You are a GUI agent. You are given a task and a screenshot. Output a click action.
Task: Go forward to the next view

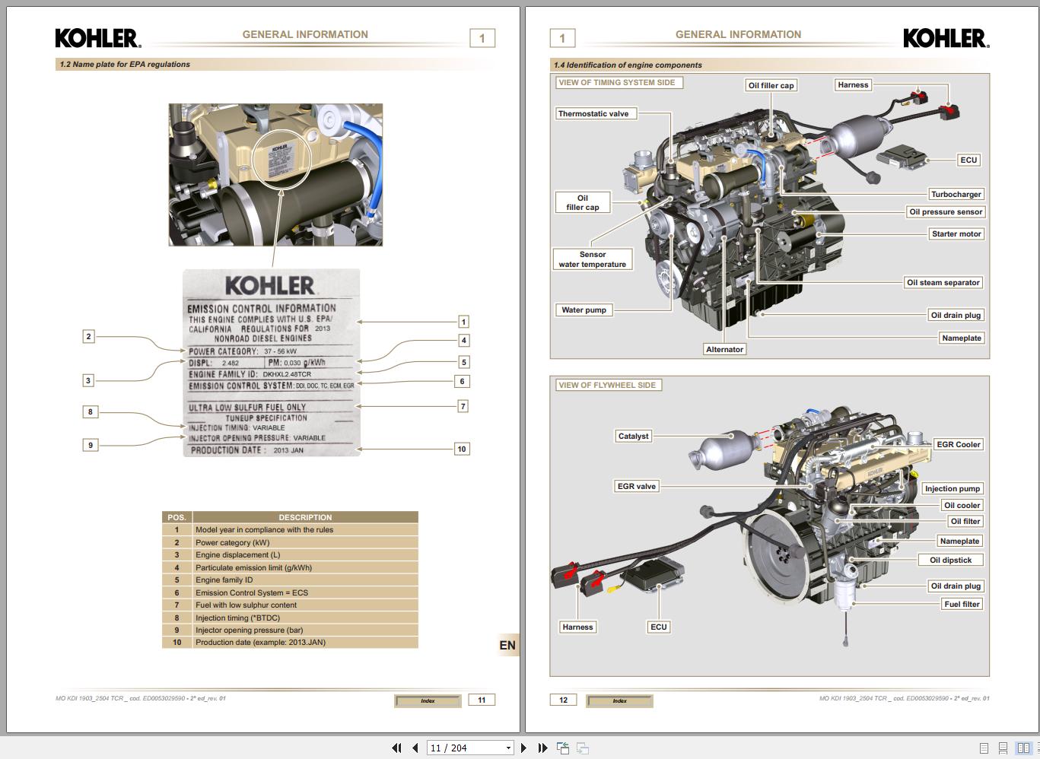pos(582,748)
